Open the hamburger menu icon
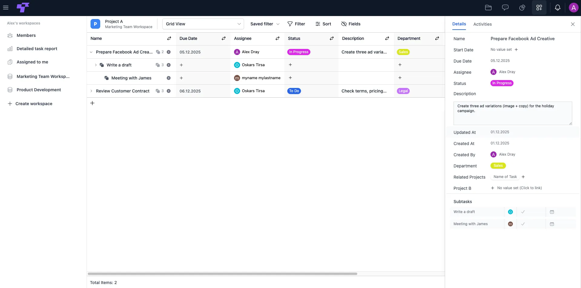This screenshot has height=288, width=581. 6,8
